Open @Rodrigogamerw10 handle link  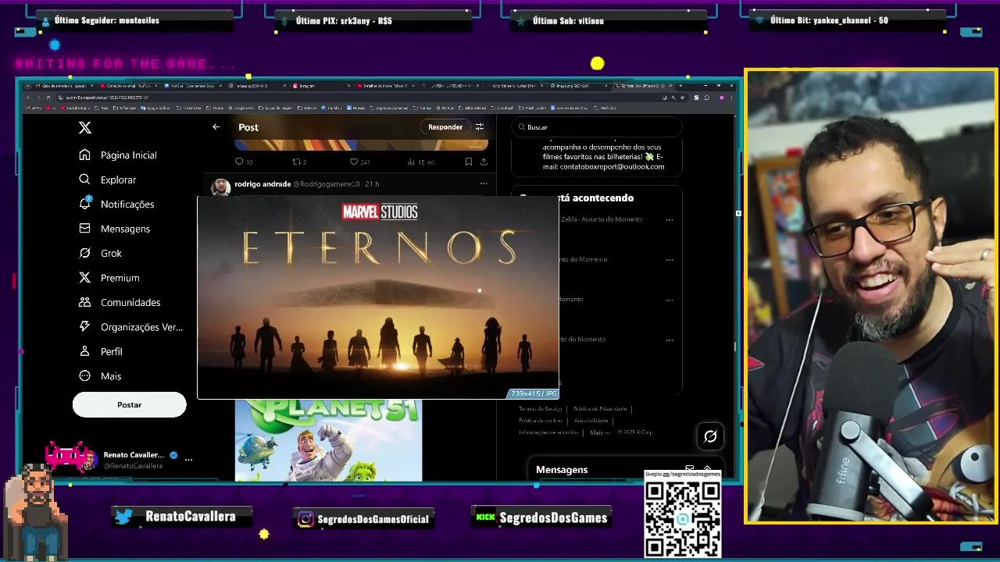(x=327, y=184)
